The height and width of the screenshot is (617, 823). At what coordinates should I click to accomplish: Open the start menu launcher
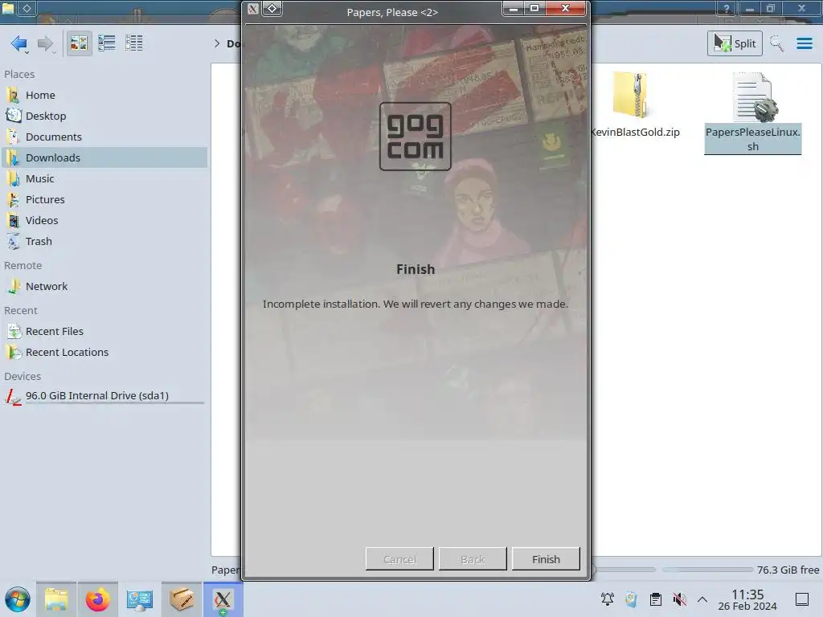18,599
